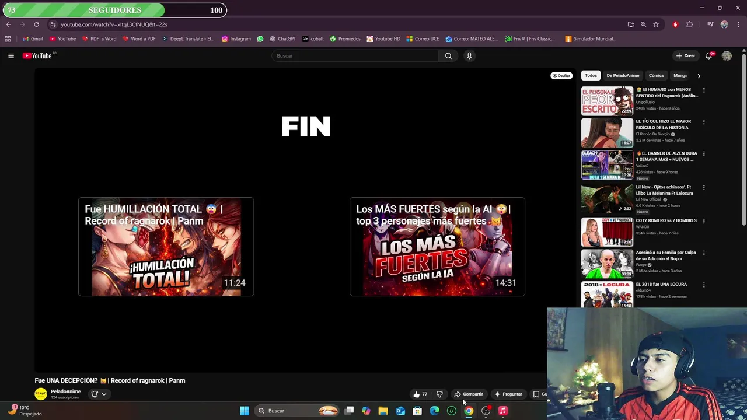Show more category chips with arrow
This screenshot has height=420, width=747.
pos(699,76)
